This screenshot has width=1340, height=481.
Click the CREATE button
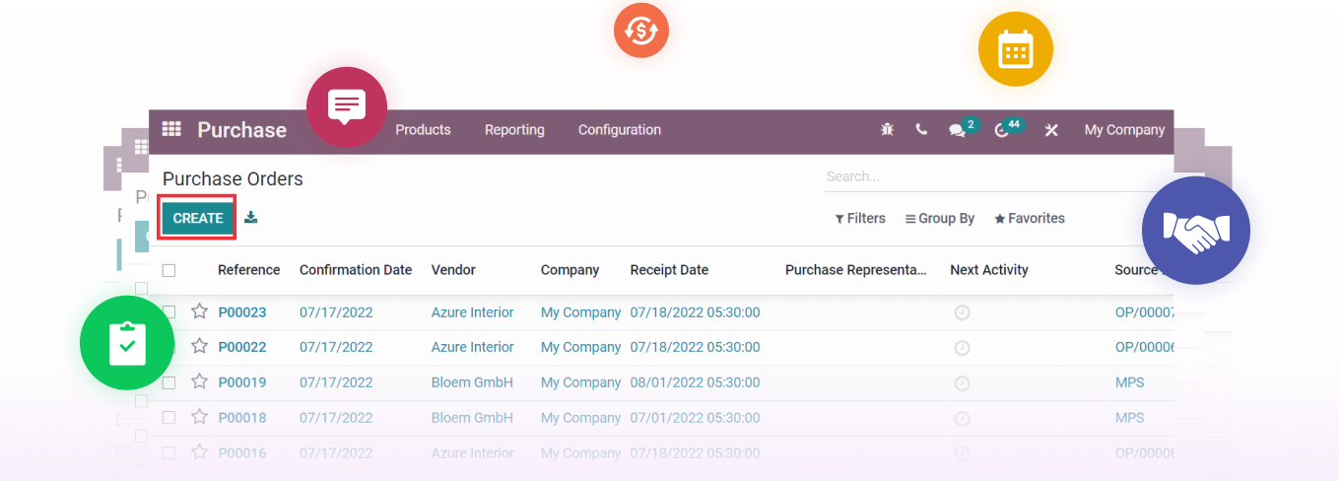[x=198, y=218]
